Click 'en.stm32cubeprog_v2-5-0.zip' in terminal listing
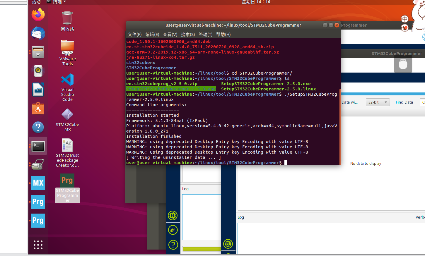This screenshot has width=425, height=256. [x=162, y=84]
